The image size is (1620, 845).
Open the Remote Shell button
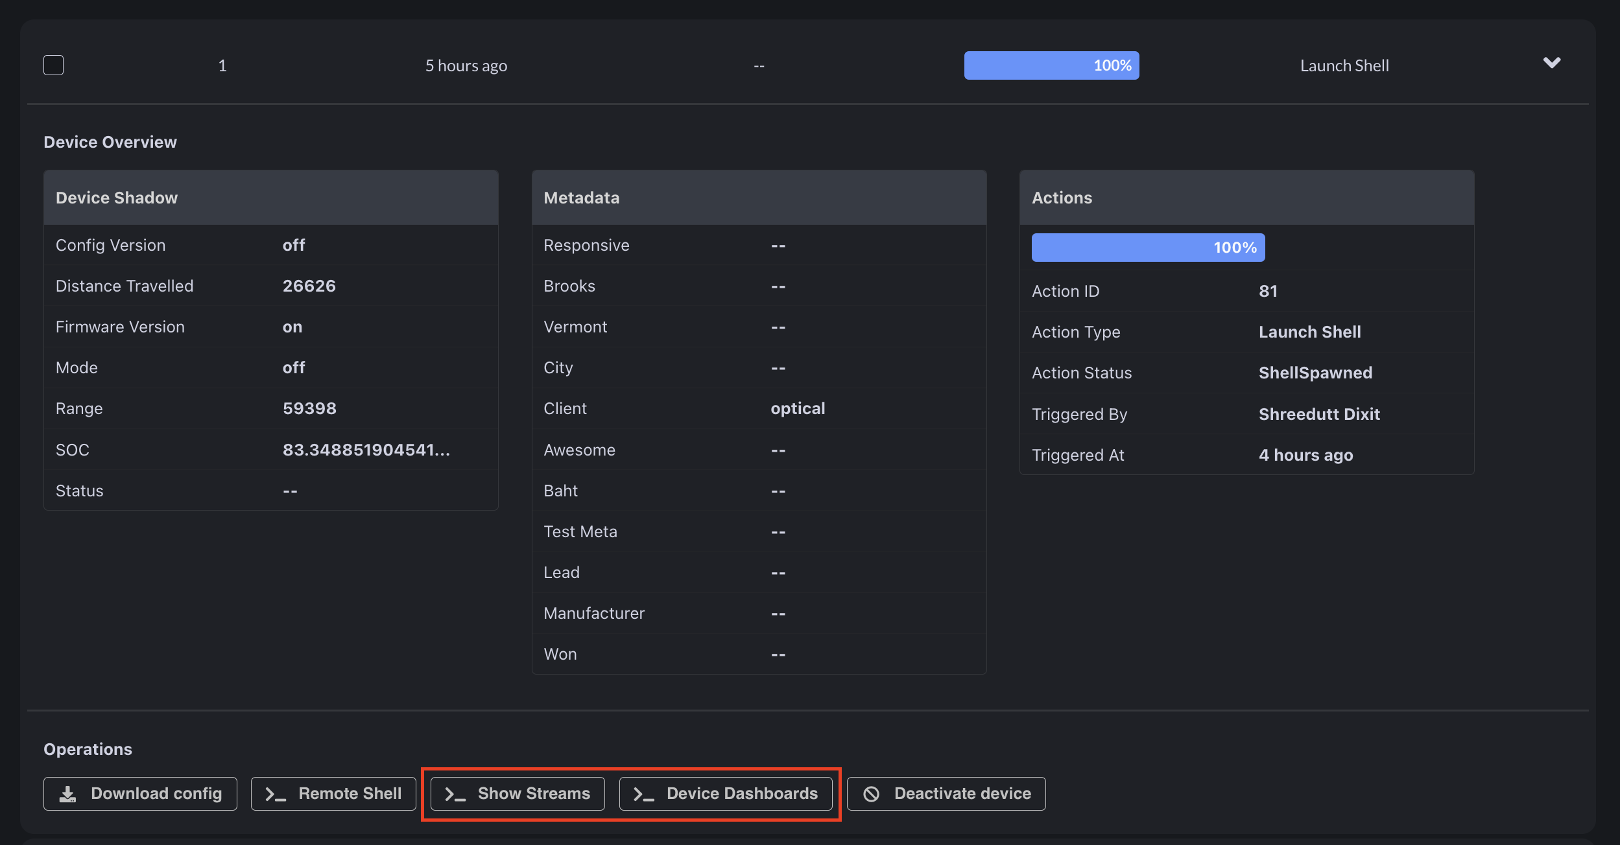pos(333,794)
